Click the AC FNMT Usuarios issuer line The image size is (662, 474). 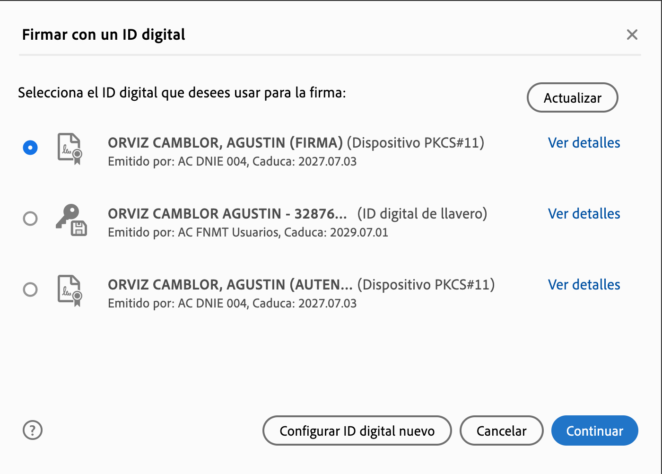(248, 233)
